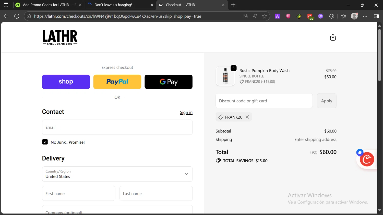This screenshot has height=215, width=383.
Task: Click the Sign in link
Action: [x=186, y=112]
